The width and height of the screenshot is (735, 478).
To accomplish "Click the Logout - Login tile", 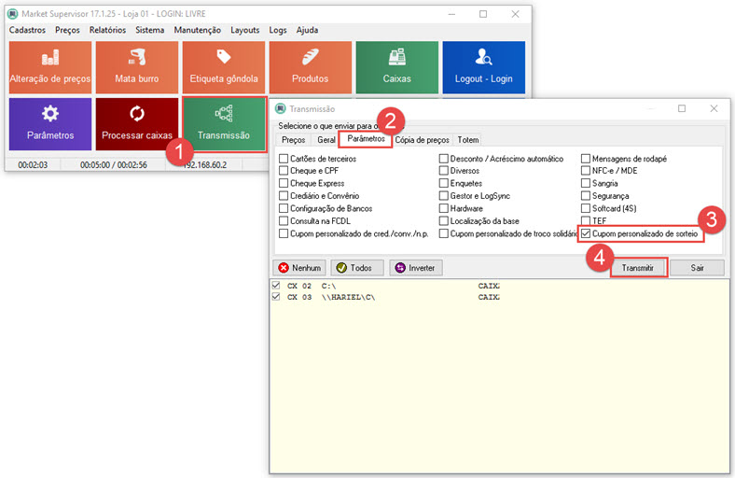I will (484, 67).
